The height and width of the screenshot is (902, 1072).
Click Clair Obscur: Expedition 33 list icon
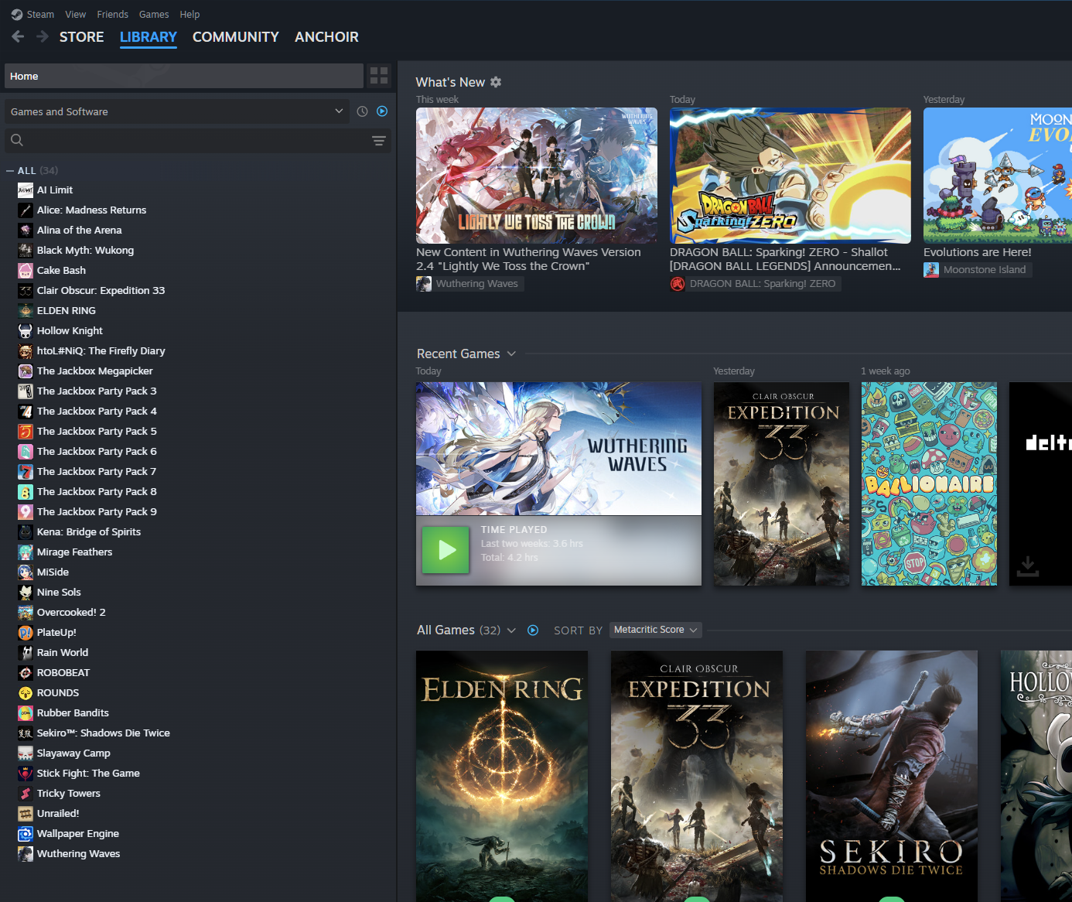coord(26,290)
